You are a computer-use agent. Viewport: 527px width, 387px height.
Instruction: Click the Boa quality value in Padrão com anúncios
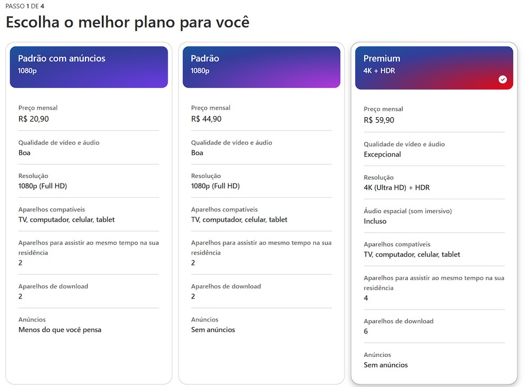(24, 153)
